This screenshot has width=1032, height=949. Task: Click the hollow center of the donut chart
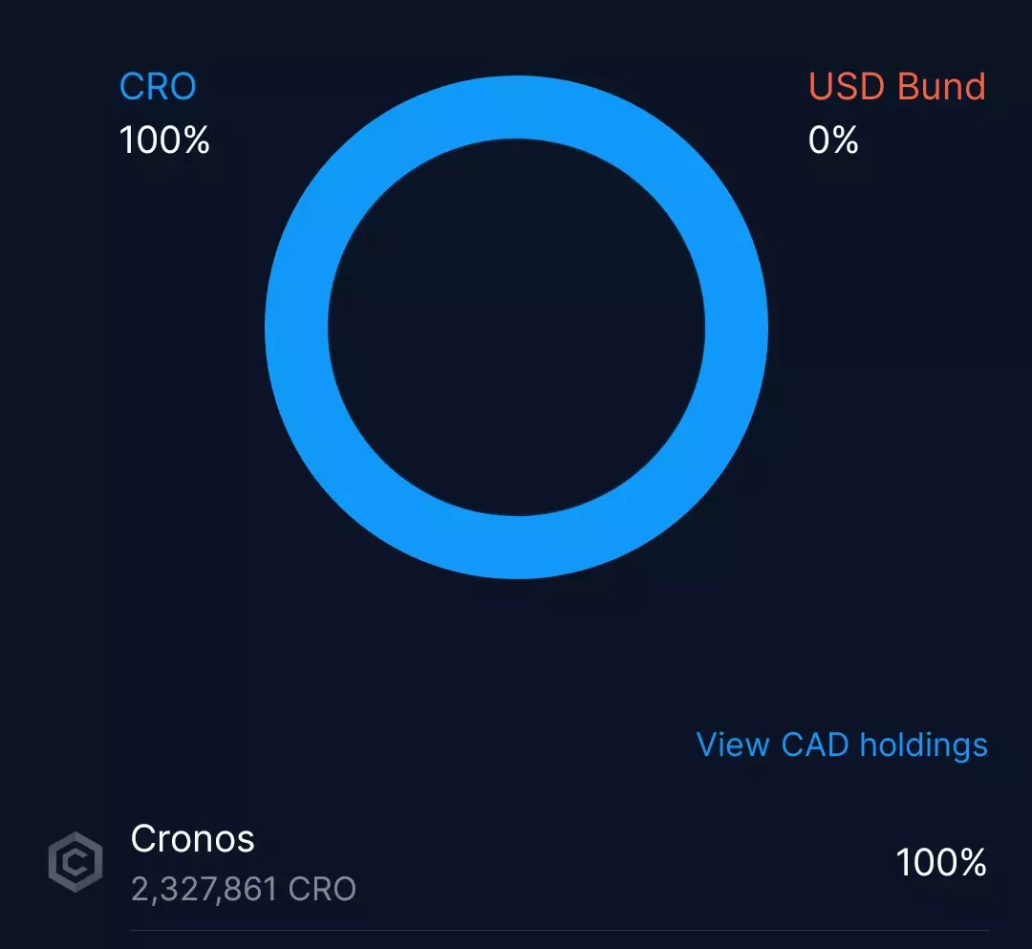(516, 328)
